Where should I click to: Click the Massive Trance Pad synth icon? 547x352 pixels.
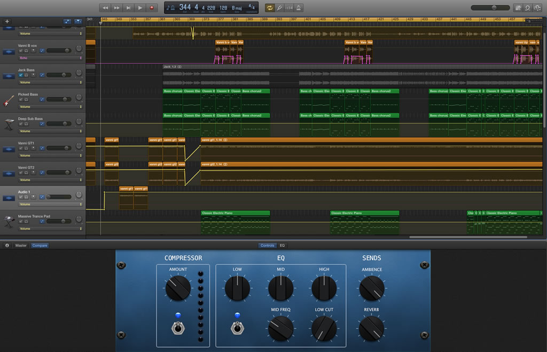click(9, 222)
